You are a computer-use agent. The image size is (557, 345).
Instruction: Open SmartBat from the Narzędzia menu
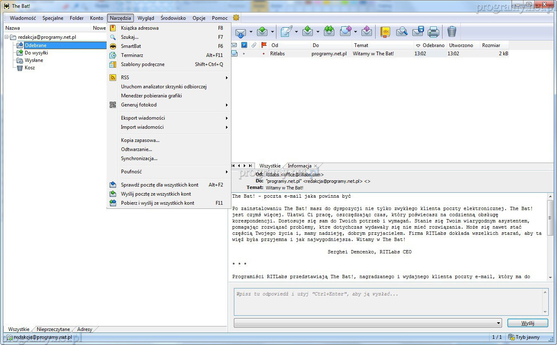(131, 46)
